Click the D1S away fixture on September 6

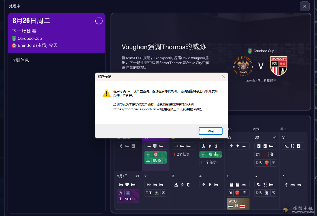pos(266,193)
